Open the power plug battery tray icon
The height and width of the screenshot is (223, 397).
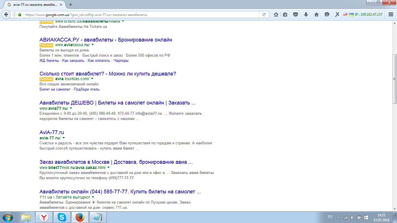[x=359, y=217]
